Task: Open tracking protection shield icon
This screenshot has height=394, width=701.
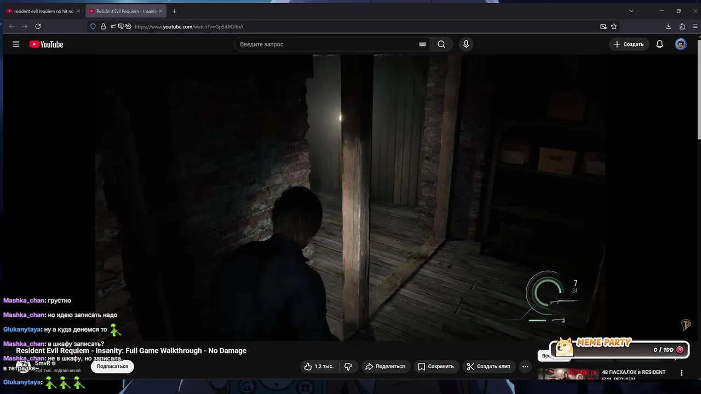Action: (x=93, y=26)
